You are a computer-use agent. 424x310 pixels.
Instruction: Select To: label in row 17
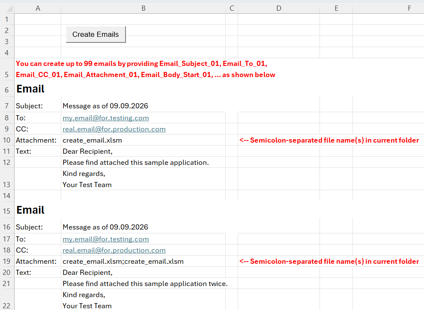coord(21,239)
